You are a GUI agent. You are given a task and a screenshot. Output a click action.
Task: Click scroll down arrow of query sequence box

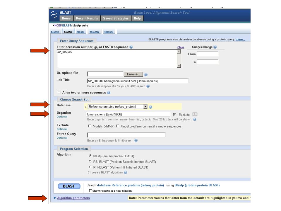click(x=179, y=66)
